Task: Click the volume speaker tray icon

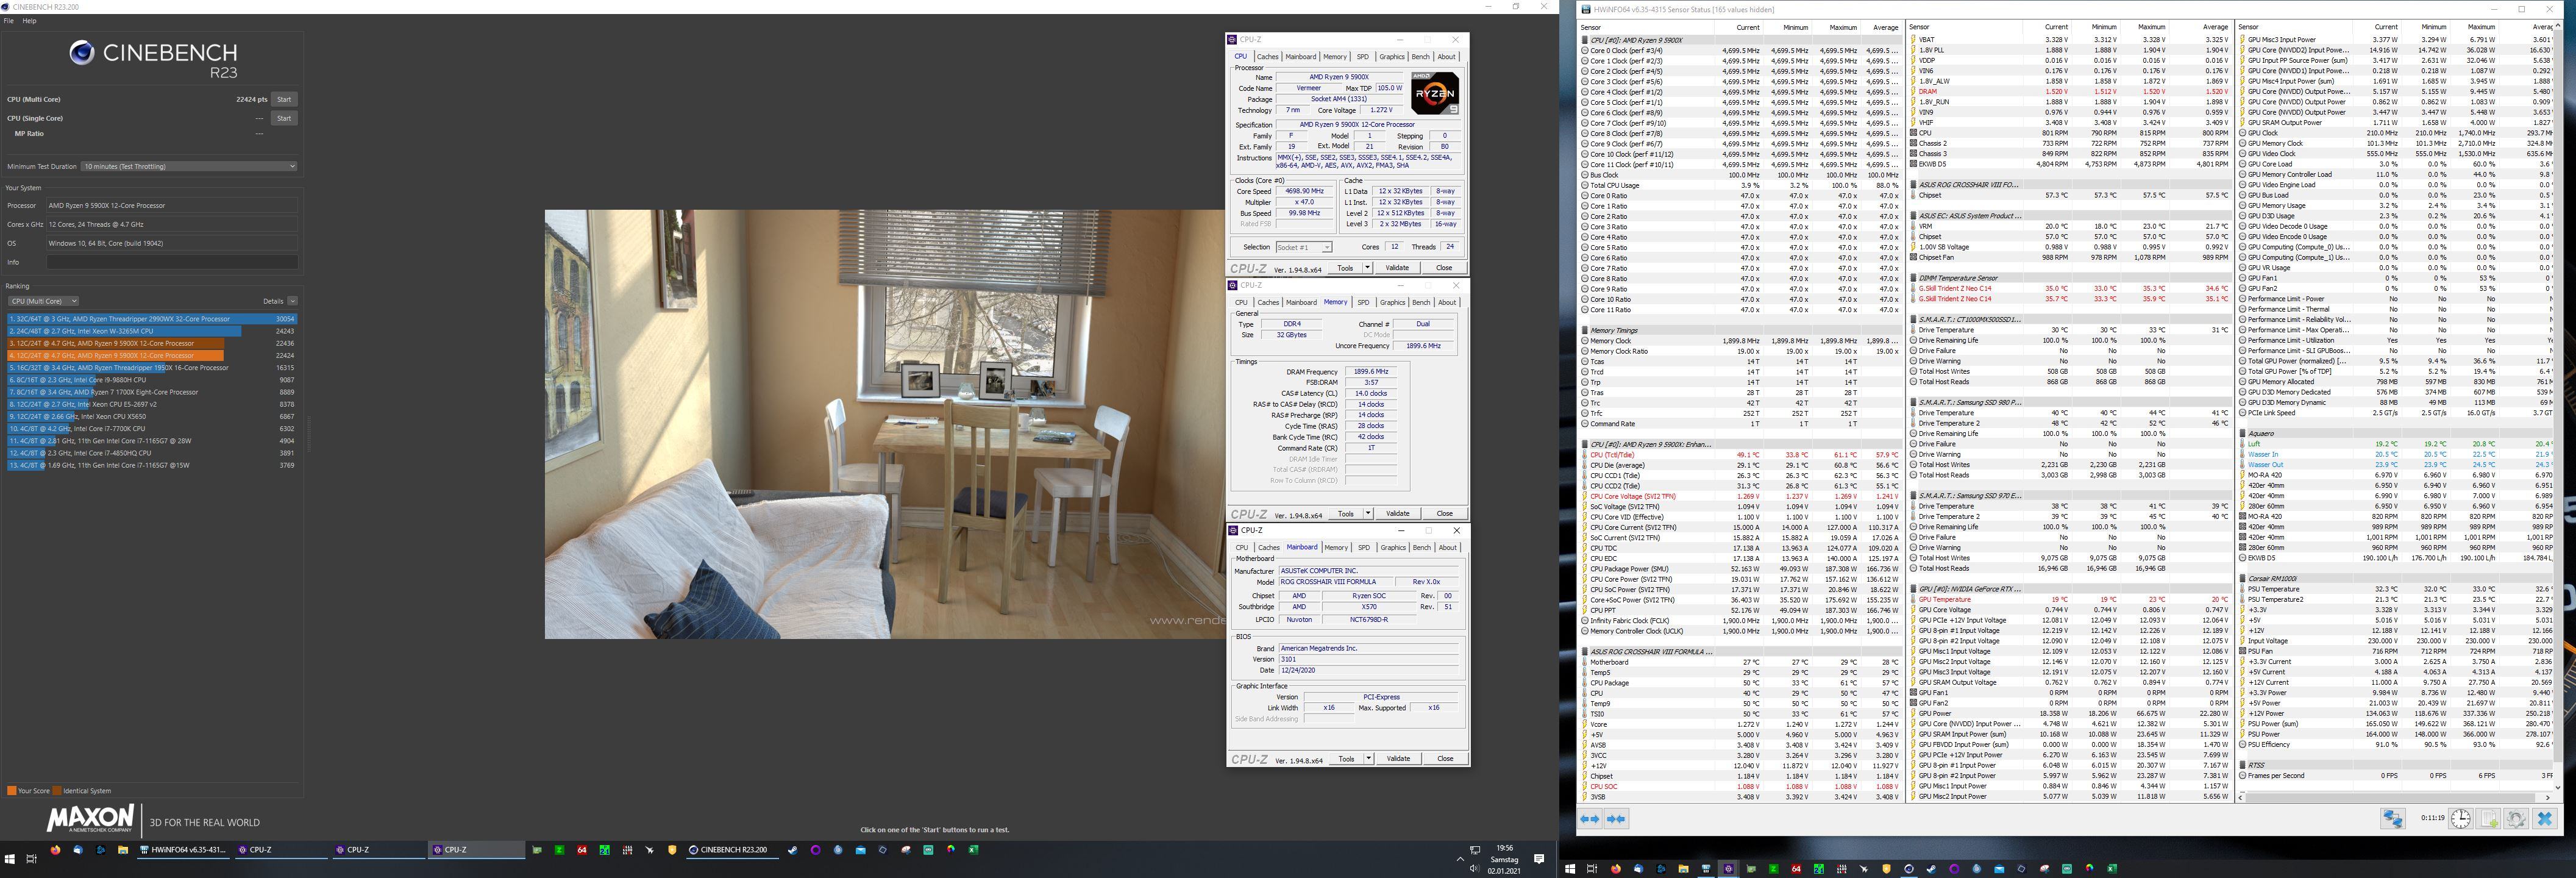Action: point(1474,868)
